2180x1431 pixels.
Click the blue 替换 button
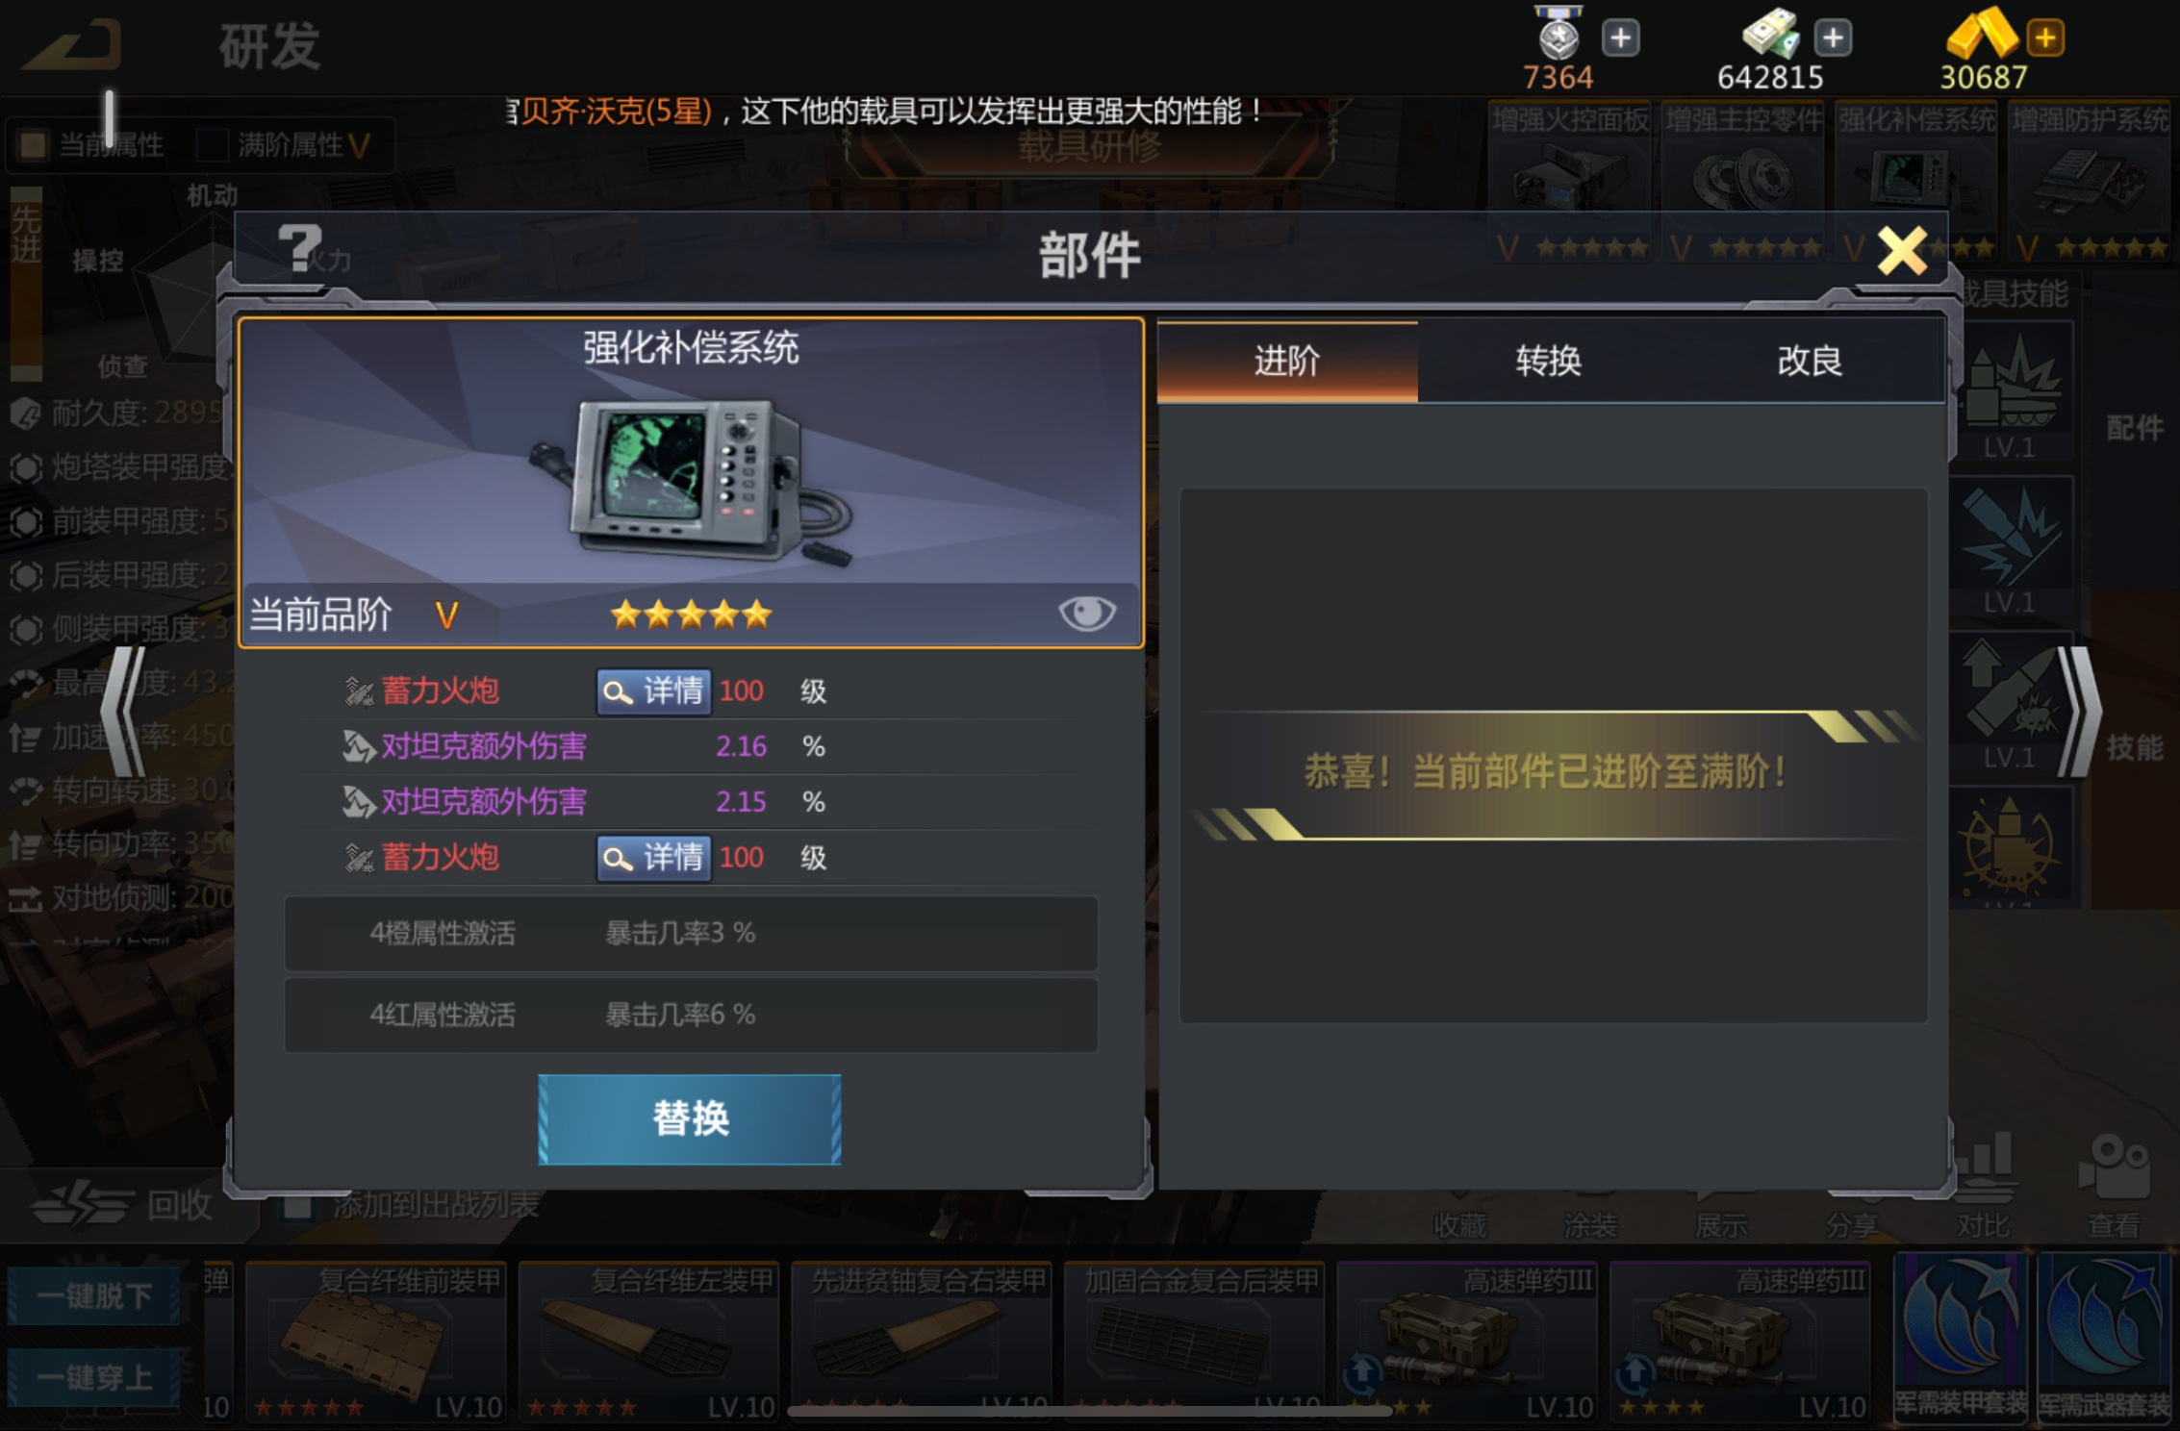tap(690, 1118)
